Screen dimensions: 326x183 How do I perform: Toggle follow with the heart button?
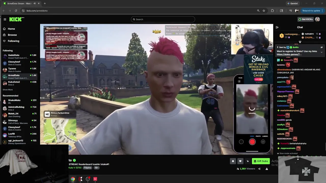[x=240, y=161]
